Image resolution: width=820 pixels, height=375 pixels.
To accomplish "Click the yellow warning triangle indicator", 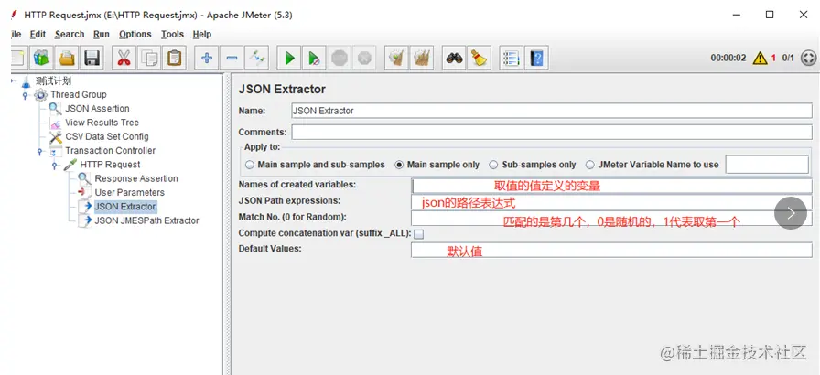I will pyautogui.click(x=760, y=58).
